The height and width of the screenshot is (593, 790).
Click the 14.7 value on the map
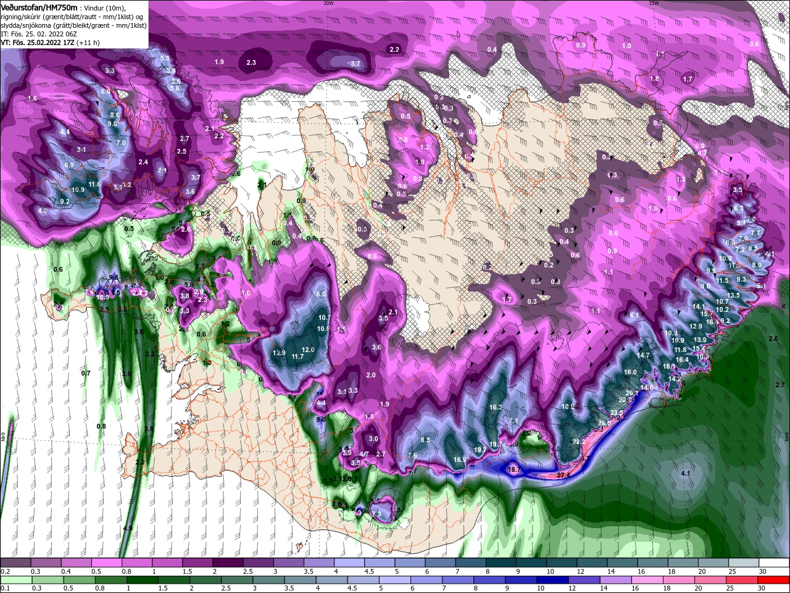(644, 355)
